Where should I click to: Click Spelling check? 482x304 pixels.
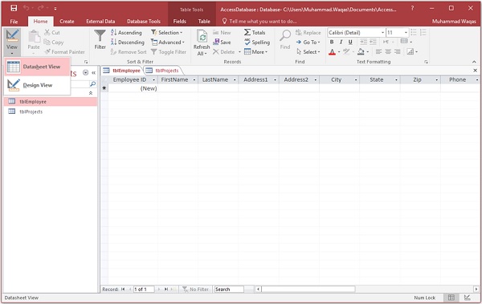[257, 42]
